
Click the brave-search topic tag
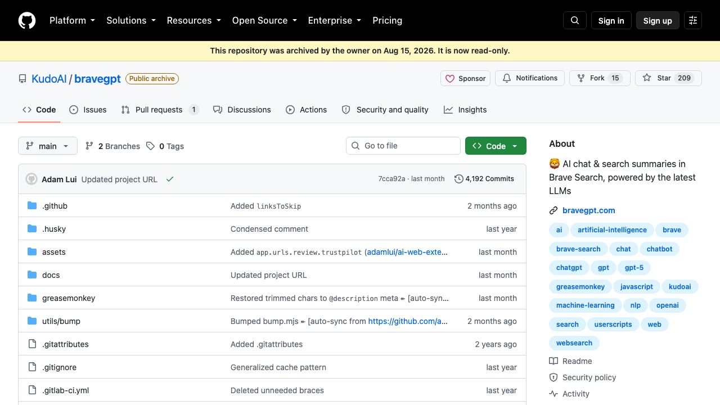[x=578, y=249]
